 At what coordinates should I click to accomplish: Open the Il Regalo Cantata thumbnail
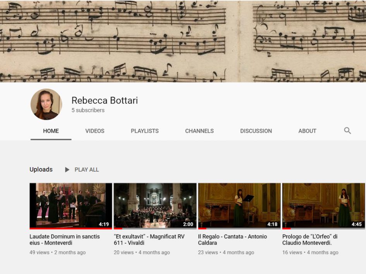coord(239,206)
